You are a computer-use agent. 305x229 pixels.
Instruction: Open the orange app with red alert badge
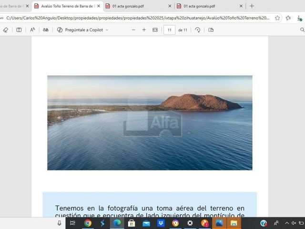(205, 223)
